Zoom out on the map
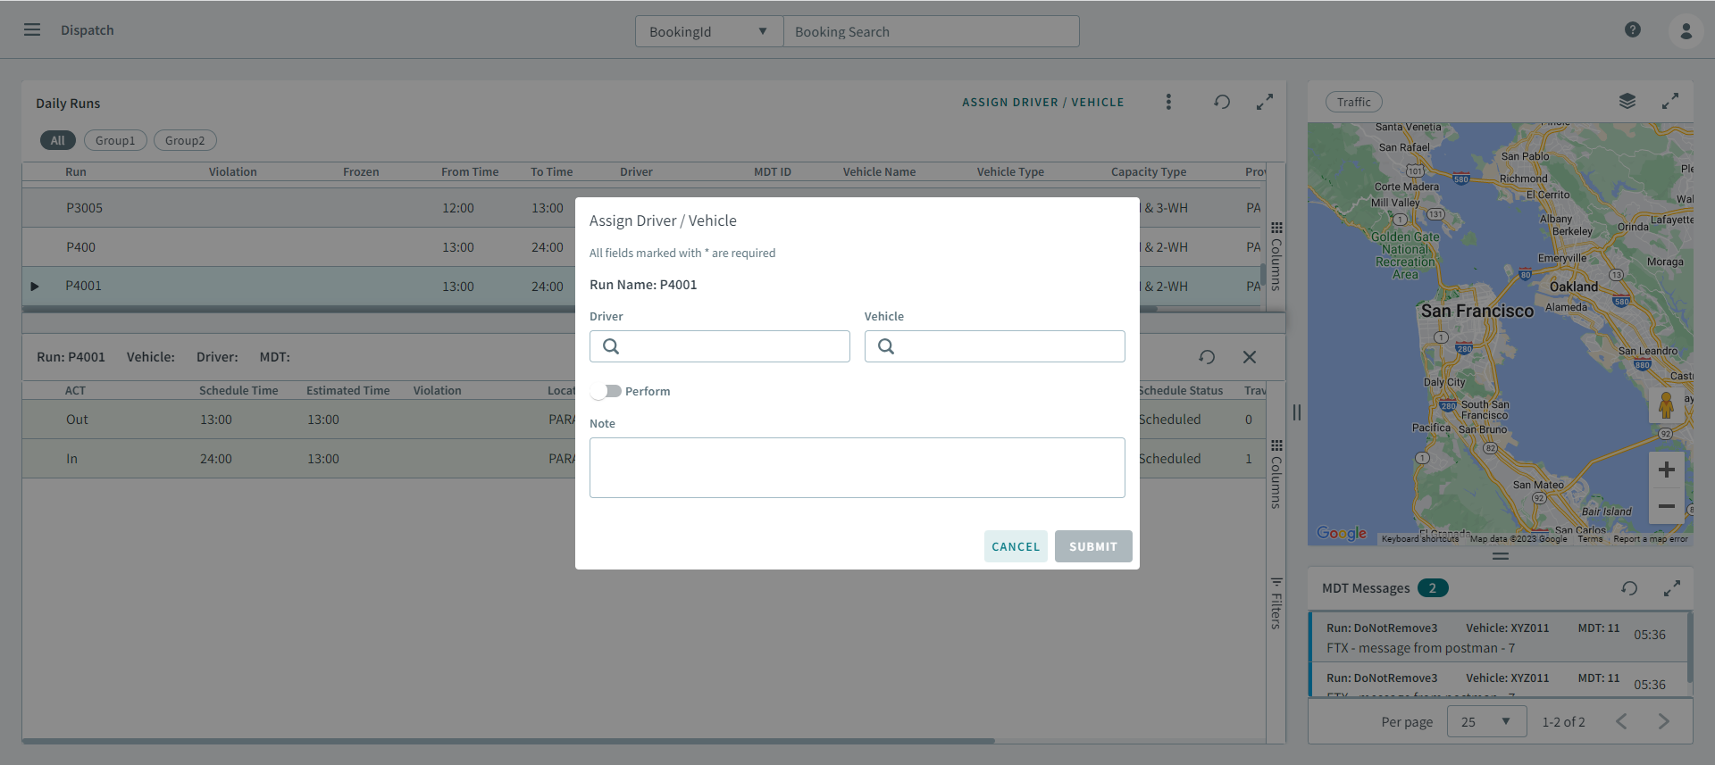Viewport: 1715px width, 765px height. (x=1667, y=506)
